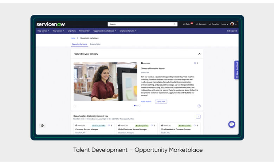Click the Seattle, WA location under Director
Viewport: 274px width, 165px height.
(145, 72)
